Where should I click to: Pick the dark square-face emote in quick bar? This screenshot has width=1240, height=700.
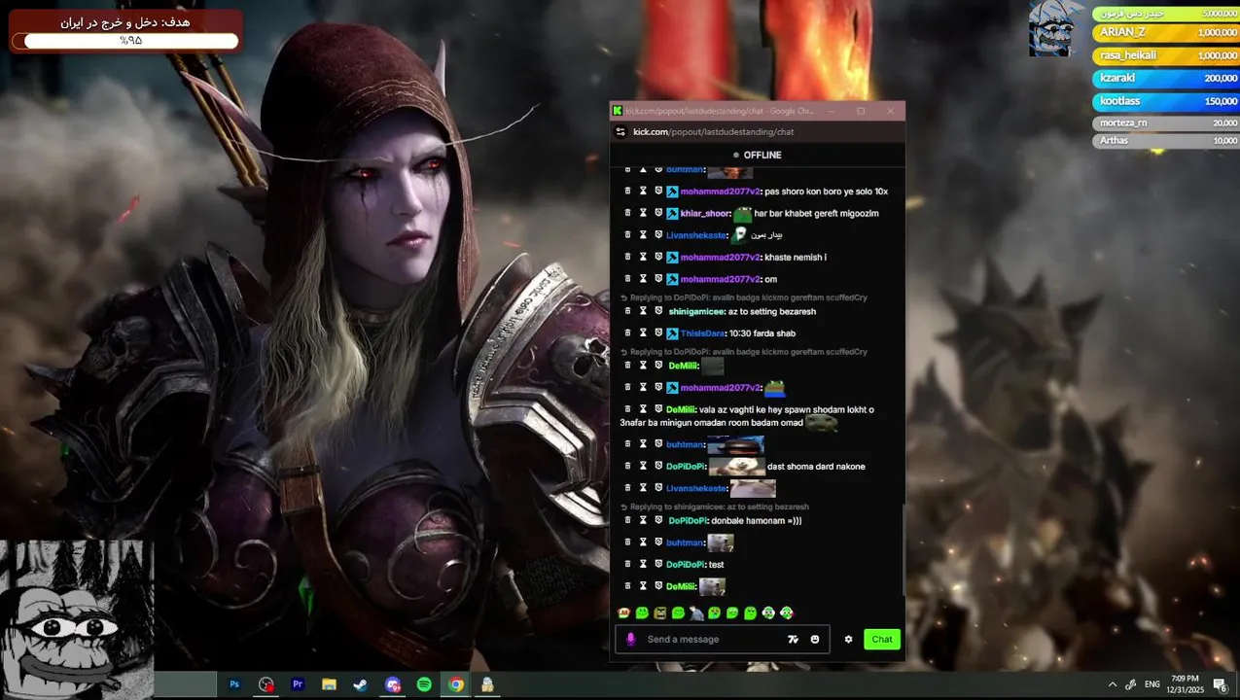coord(660,612)
